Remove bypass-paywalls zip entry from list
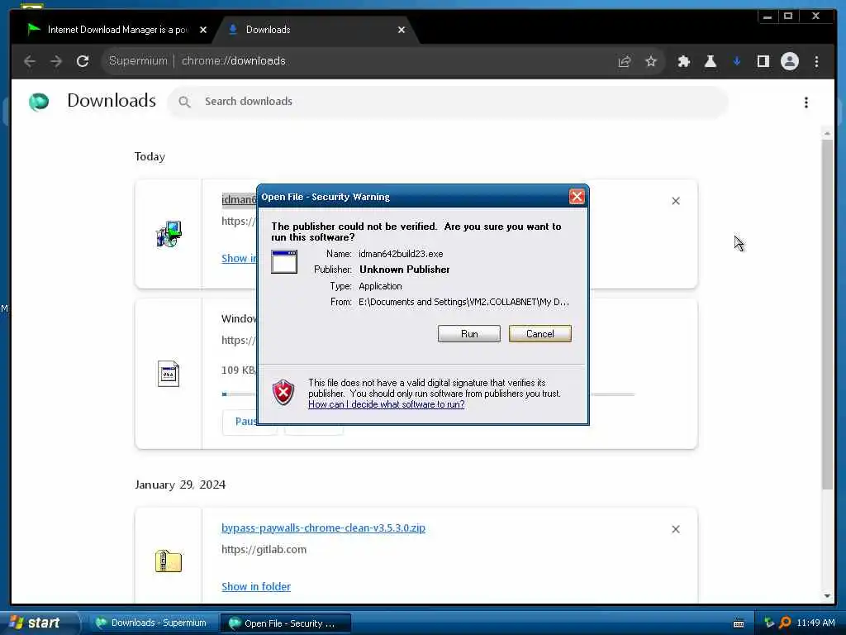The image size is (846, 635). click(x=676, y=529)
